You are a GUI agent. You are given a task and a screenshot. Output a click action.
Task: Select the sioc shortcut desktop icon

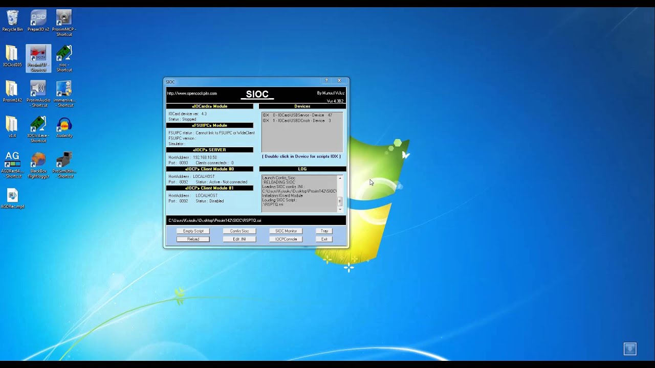64,59
